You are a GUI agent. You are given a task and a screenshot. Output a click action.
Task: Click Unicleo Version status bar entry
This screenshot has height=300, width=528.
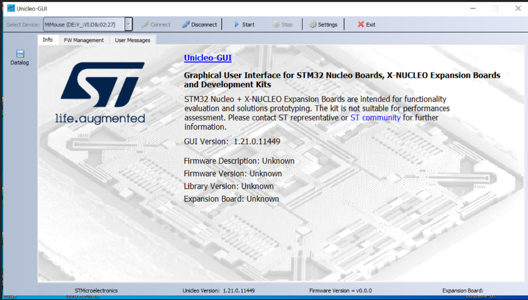[x=219, y=290]
